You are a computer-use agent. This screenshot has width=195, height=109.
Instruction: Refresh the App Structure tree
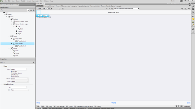click(34, 10)
